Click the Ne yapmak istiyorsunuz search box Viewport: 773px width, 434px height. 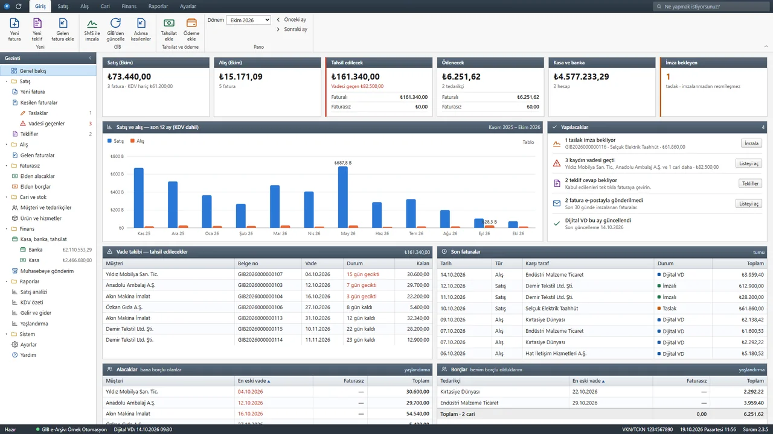(711, 7)
